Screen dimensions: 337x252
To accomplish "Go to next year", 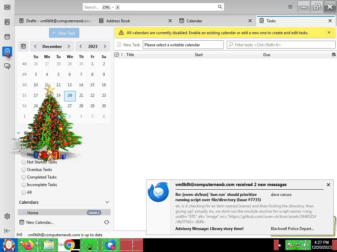I will point(105,46).
